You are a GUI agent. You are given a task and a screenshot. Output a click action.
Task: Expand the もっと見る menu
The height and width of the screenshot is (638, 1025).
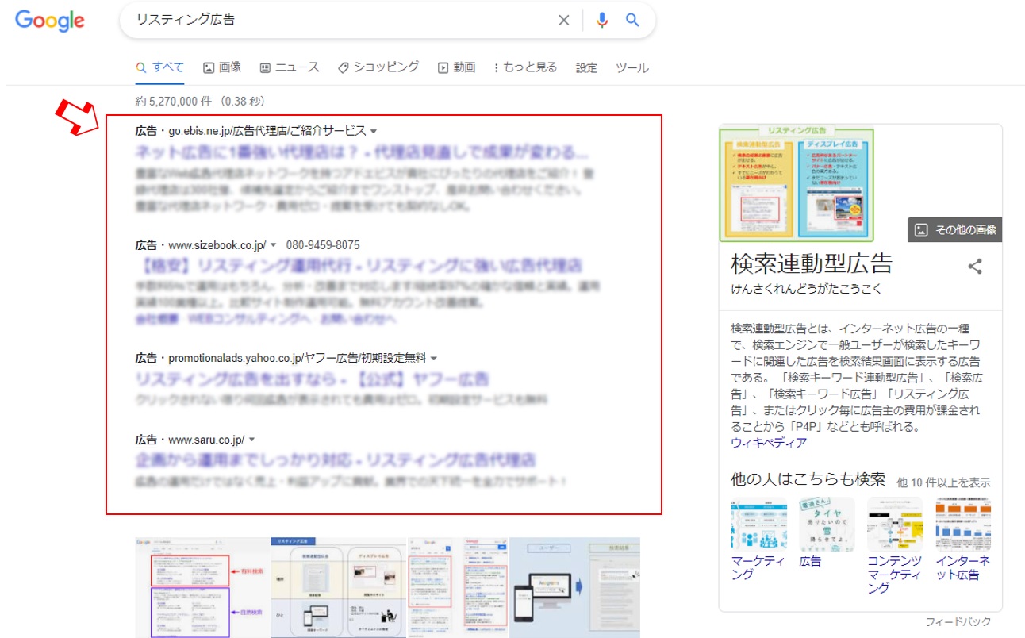[x=525, y=67]
